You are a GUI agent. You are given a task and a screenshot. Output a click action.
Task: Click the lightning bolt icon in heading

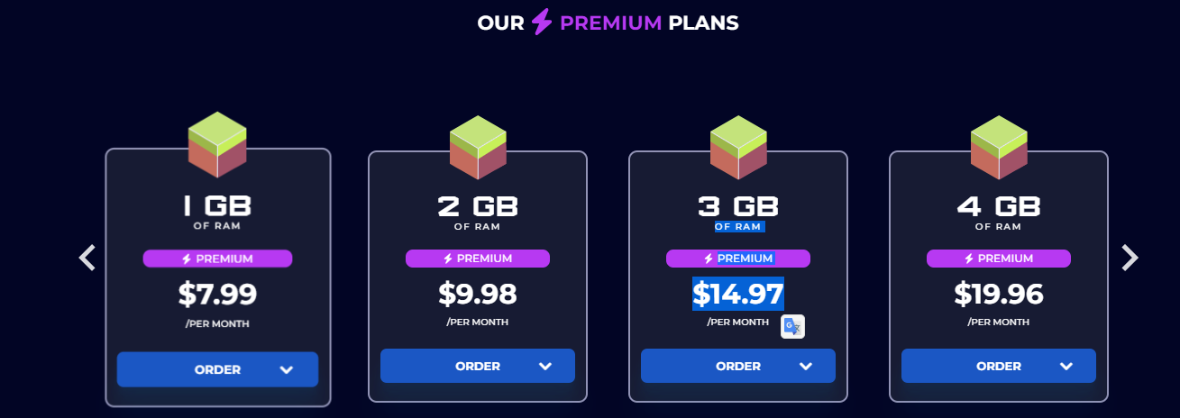pyautogui.click(x=541, y=23)
